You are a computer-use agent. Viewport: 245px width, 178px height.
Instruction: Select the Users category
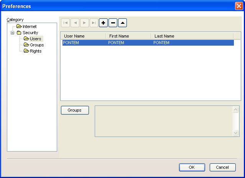36,39
